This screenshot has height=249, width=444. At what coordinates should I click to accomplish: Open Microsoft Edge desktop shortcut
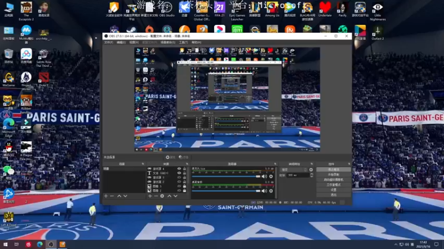point(9,128)
